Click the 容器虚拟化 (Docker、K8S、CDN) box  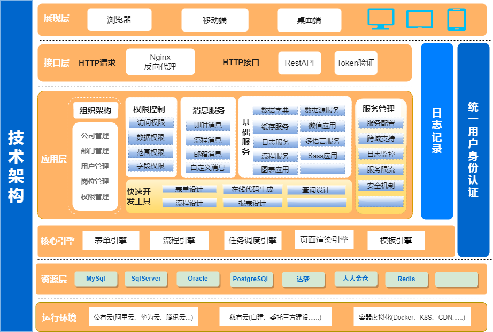[x=412, y=317]
